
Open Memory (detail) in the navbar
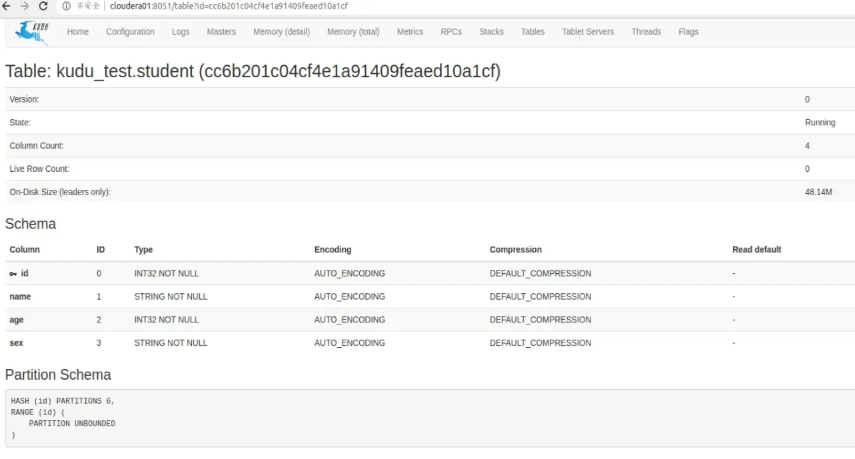click(281, 32)
